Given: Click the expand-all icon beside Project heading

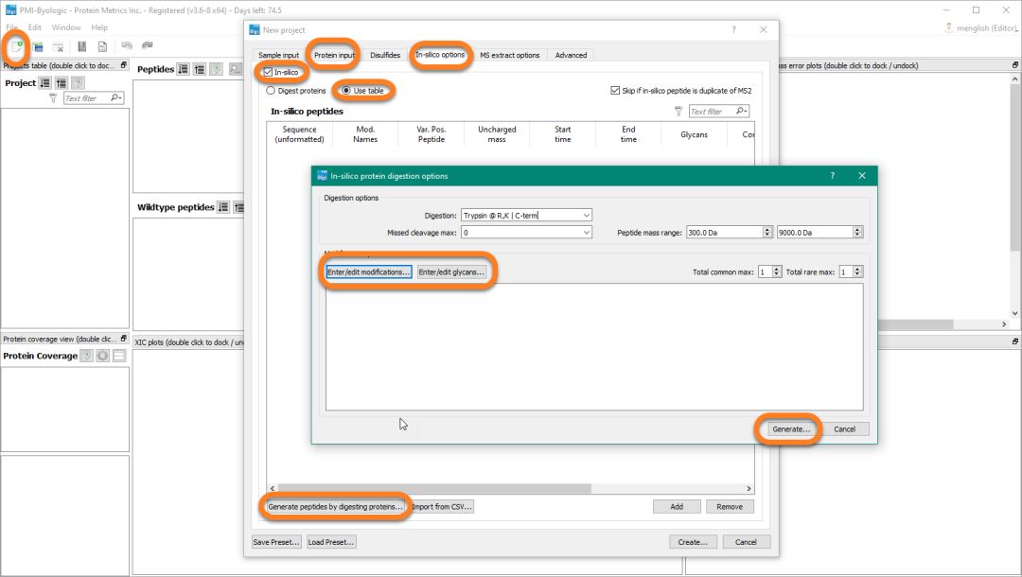Looking at the screenshot, I should click(45, 83).
